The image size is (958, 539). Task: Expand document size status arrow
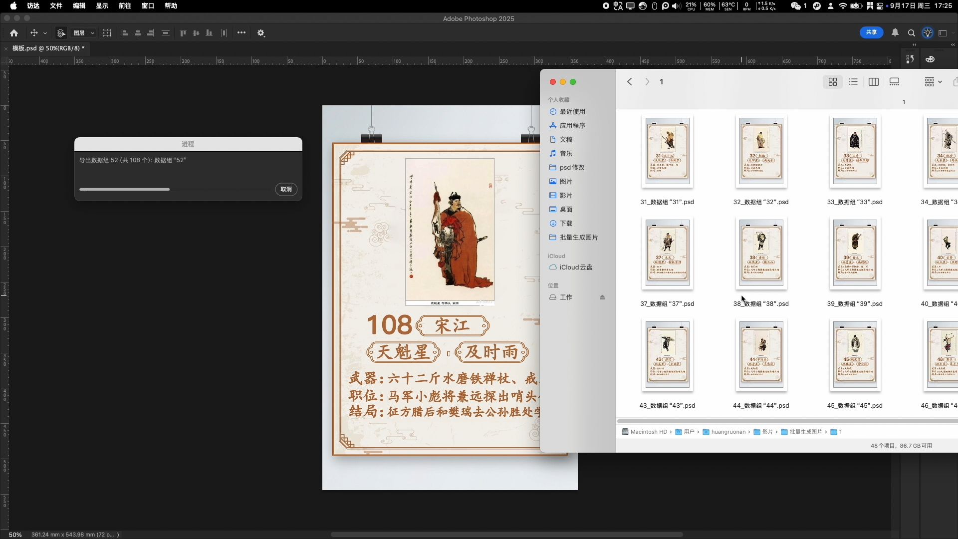click(x=118, y=535)
